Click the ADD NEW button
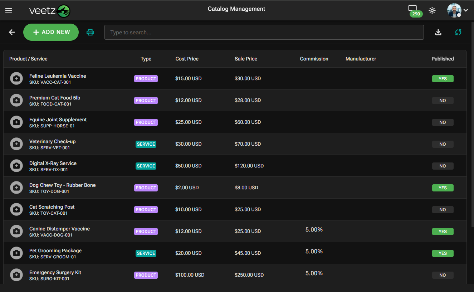Viewport: 474px width, 292px height. [x=51, y=32]
